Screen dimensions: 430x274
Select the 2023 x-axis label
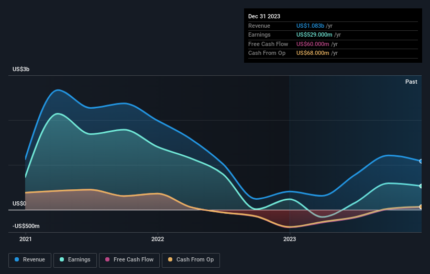[x=290, y=239]
